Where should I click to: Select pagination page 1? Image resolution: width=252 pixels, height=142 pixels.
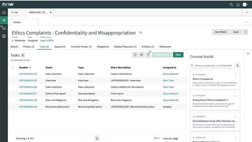tap(97, 138)
